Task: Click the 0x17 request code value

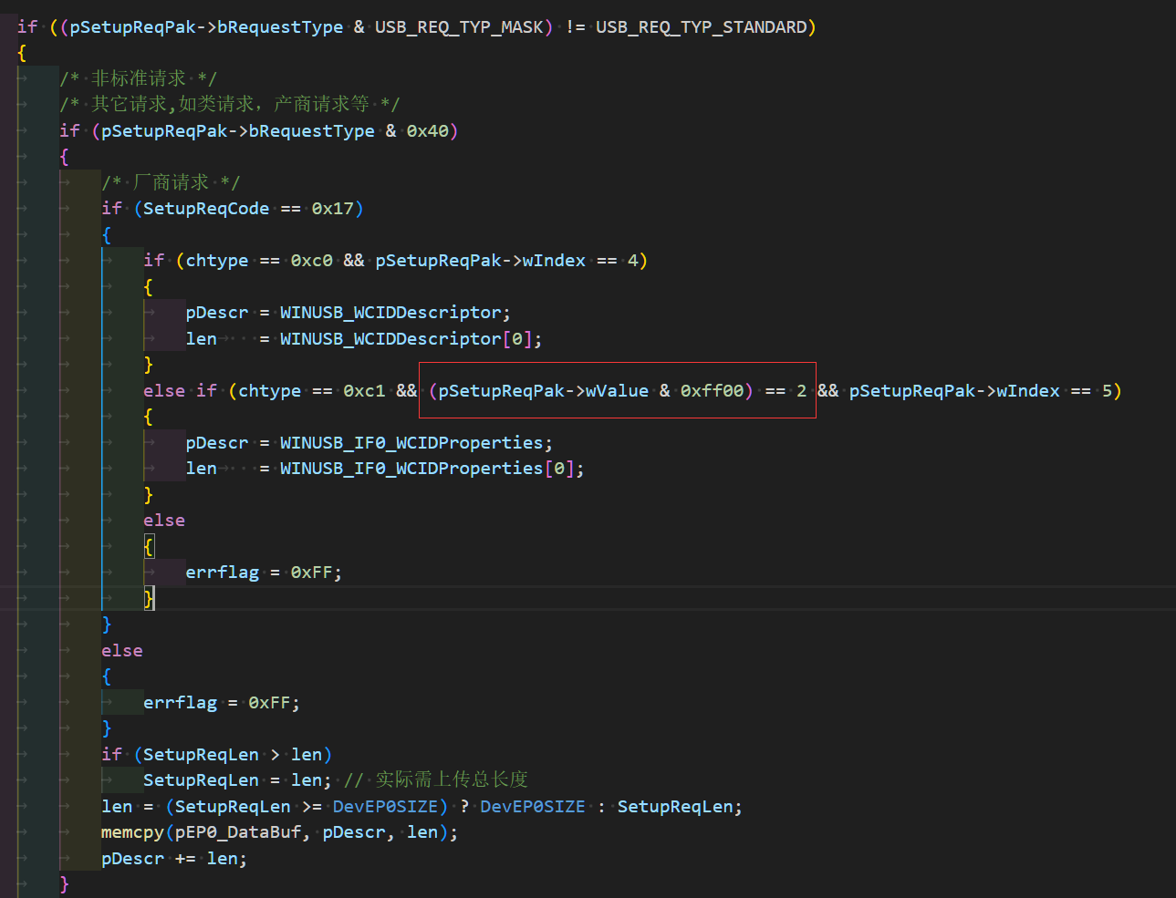Action: [332, 209]
